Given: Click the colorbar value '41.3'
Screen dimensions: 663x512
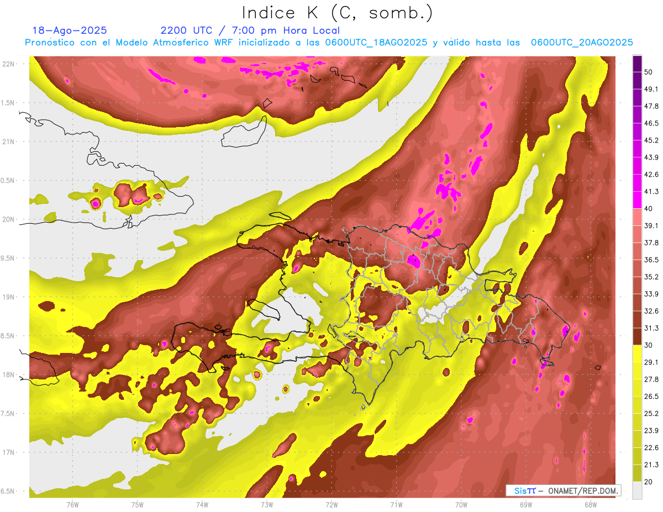Looking at the screenshot, I should pyautogui.click(x=651, y=192).
